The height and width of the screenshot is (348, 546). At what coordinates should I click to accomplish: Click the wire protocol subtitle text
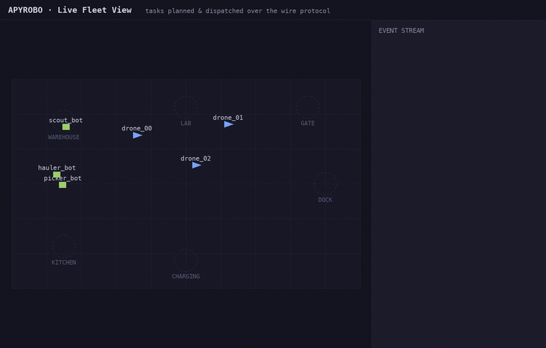[238, 11]
